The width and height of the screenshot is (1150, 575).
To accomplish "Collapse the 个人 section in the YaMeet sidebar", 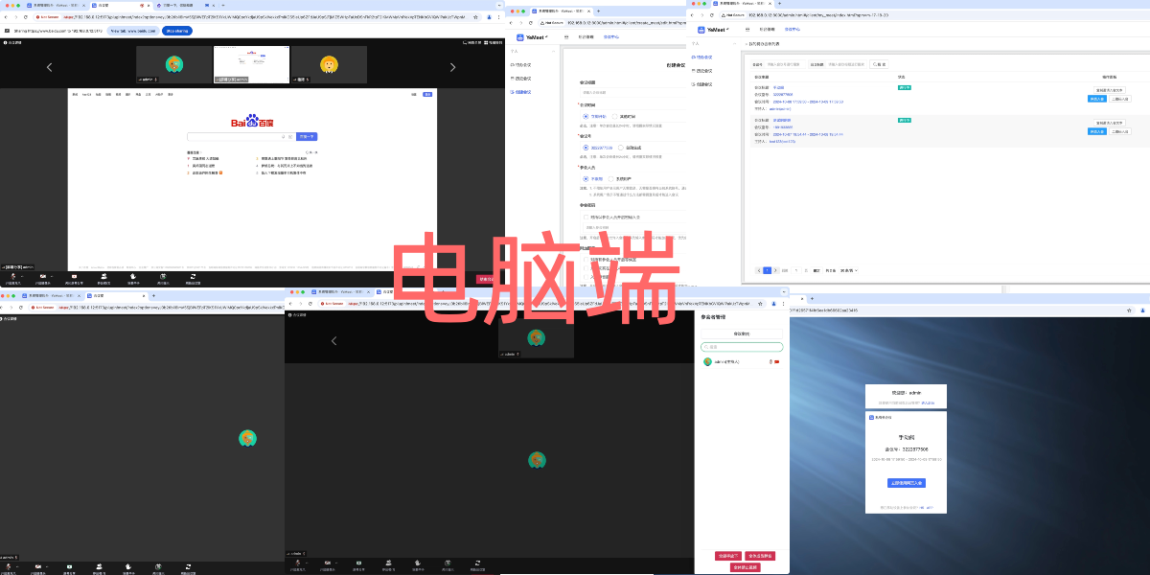I will (x=552, y=51).
